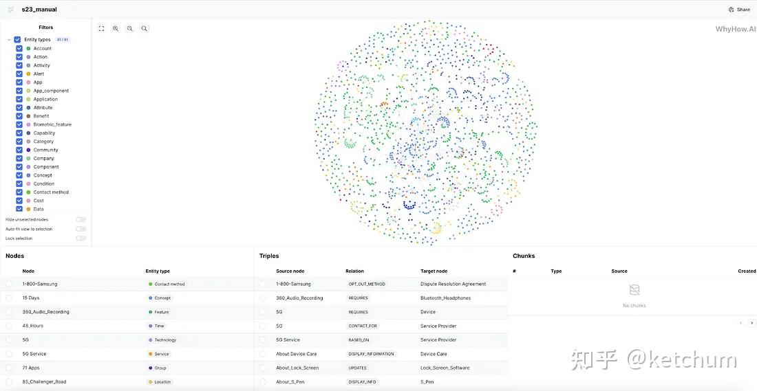Uncheck the Application entity type
The image size is (757, 391).
19,99
